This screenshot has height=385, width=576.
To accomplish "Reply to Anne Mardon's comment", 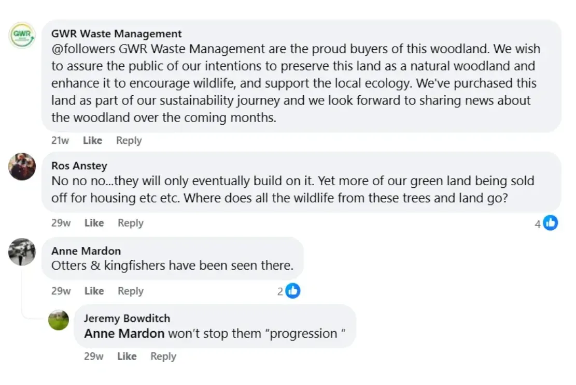I will (130, 291).
